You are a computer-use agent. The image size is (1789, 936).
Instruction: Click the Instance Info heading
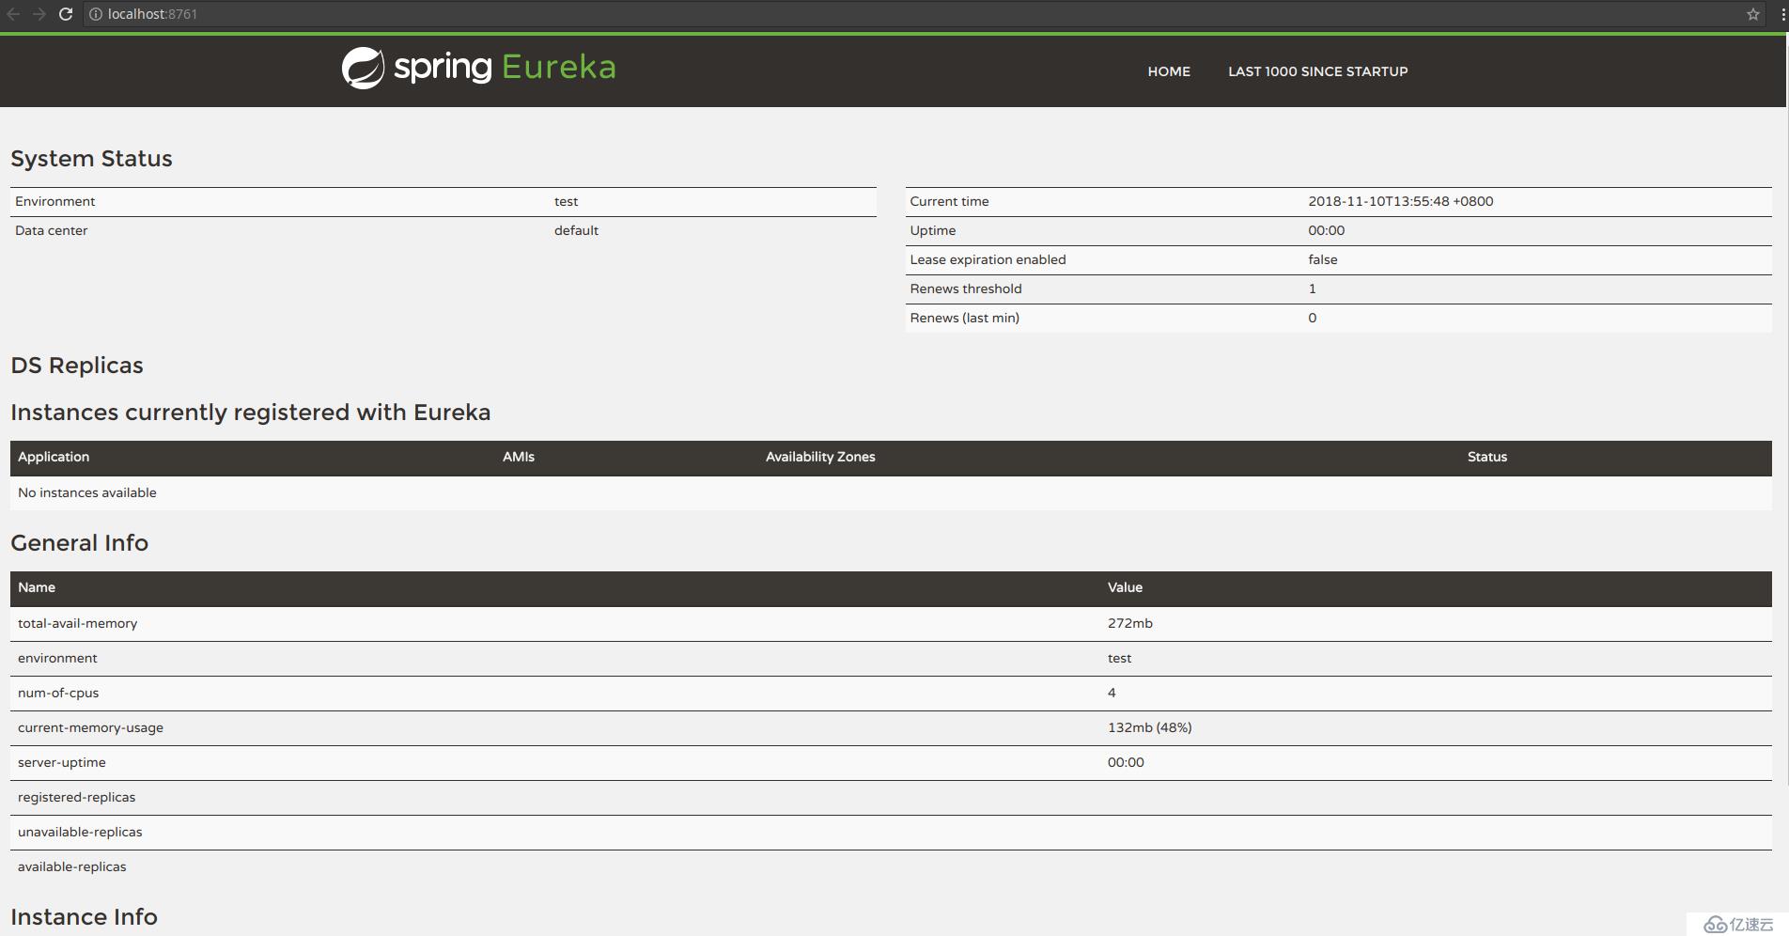[84, 917]
